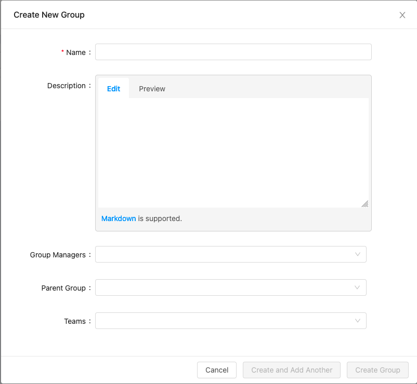This screenshot has width=417, height=384.
Task: Focus the Name input field
Action: pyautogui.click(x=233, y=52)
